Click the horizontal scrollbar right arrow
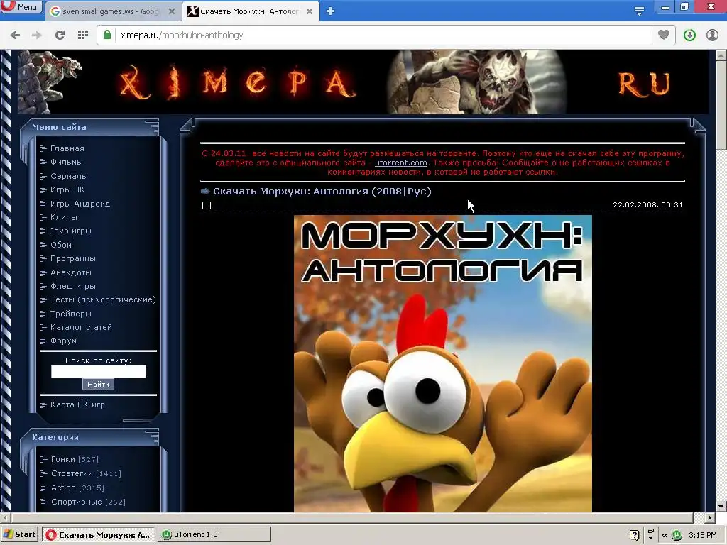 tap(710, 517)
